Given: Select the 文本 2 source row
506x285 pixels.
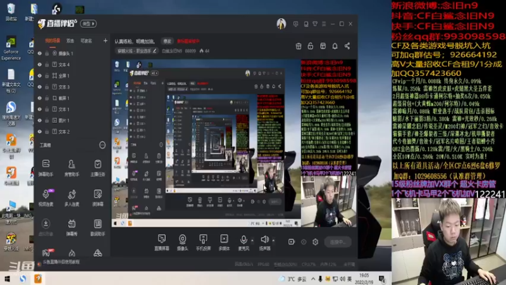Looking at the screenshot, I should coord(72,132).
